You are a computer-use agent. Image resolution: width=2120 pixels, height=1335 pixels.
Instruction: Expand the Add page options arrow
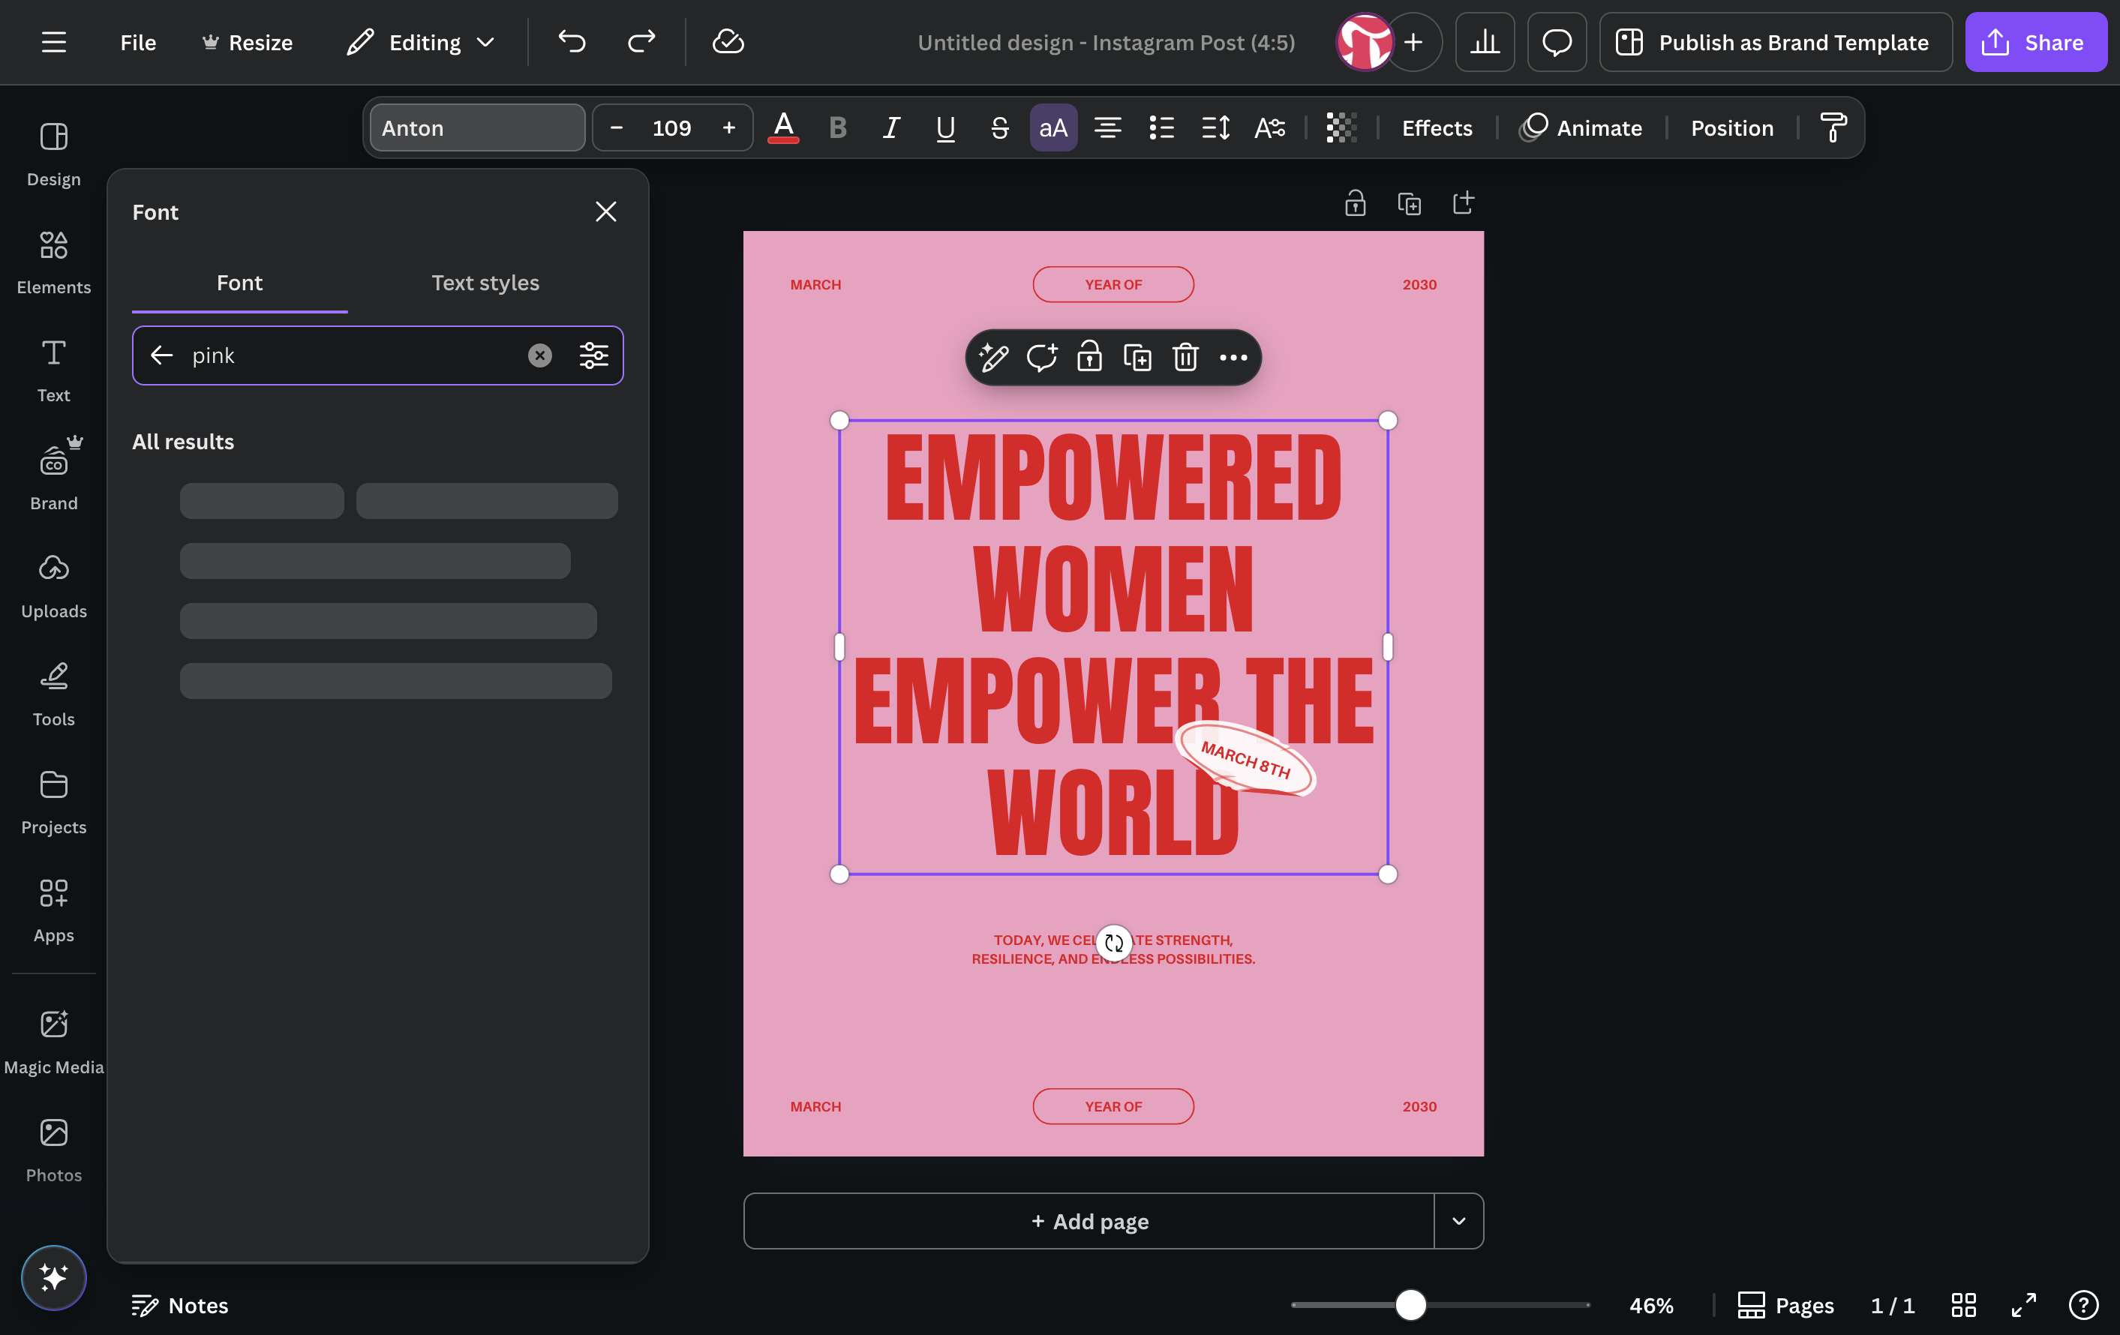click(x=1459, y=1220)
